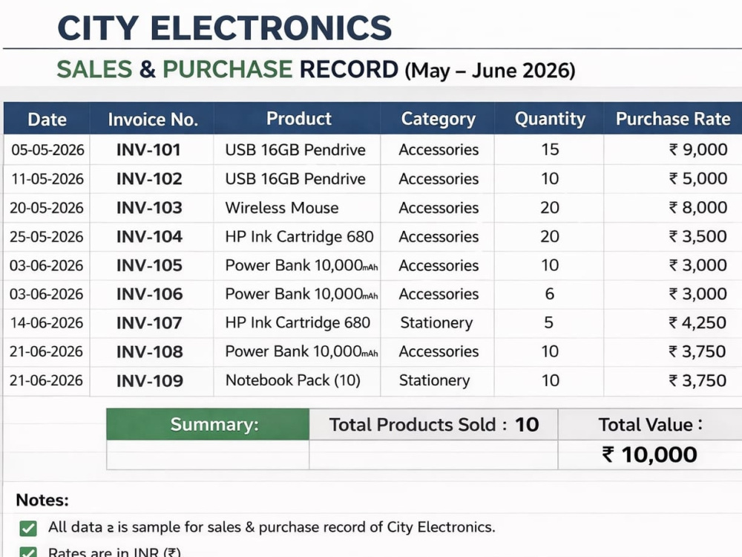Image resolution: width=742 pixels, height=557 pixels.
Task: Click the Notebook Pack (10) product cell
Action: coord(298,380)
